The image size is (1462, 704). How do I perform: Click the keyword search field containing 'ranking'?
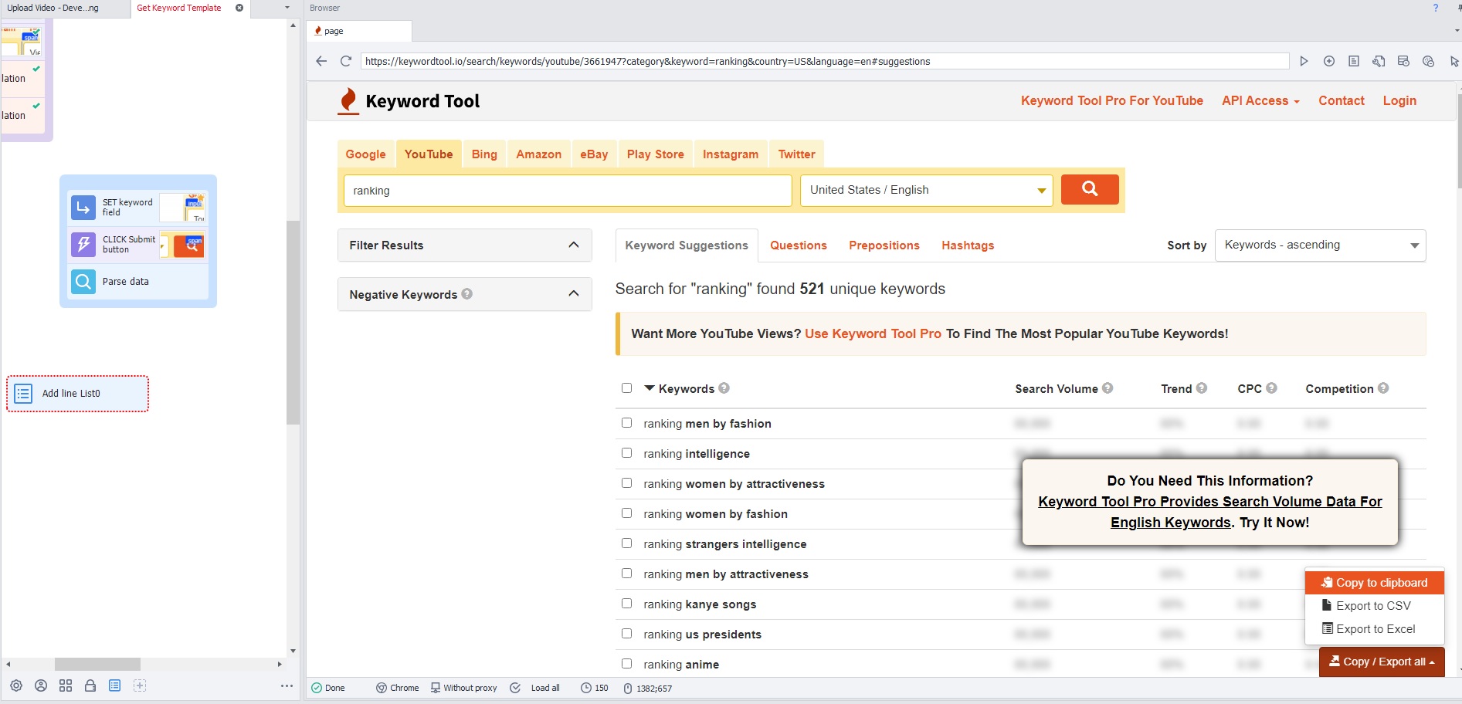568,190
